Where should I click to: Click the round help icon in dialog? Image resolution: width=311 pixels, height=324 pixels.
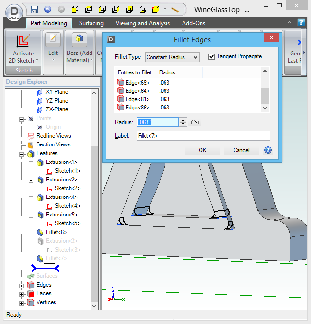(268, 150)
